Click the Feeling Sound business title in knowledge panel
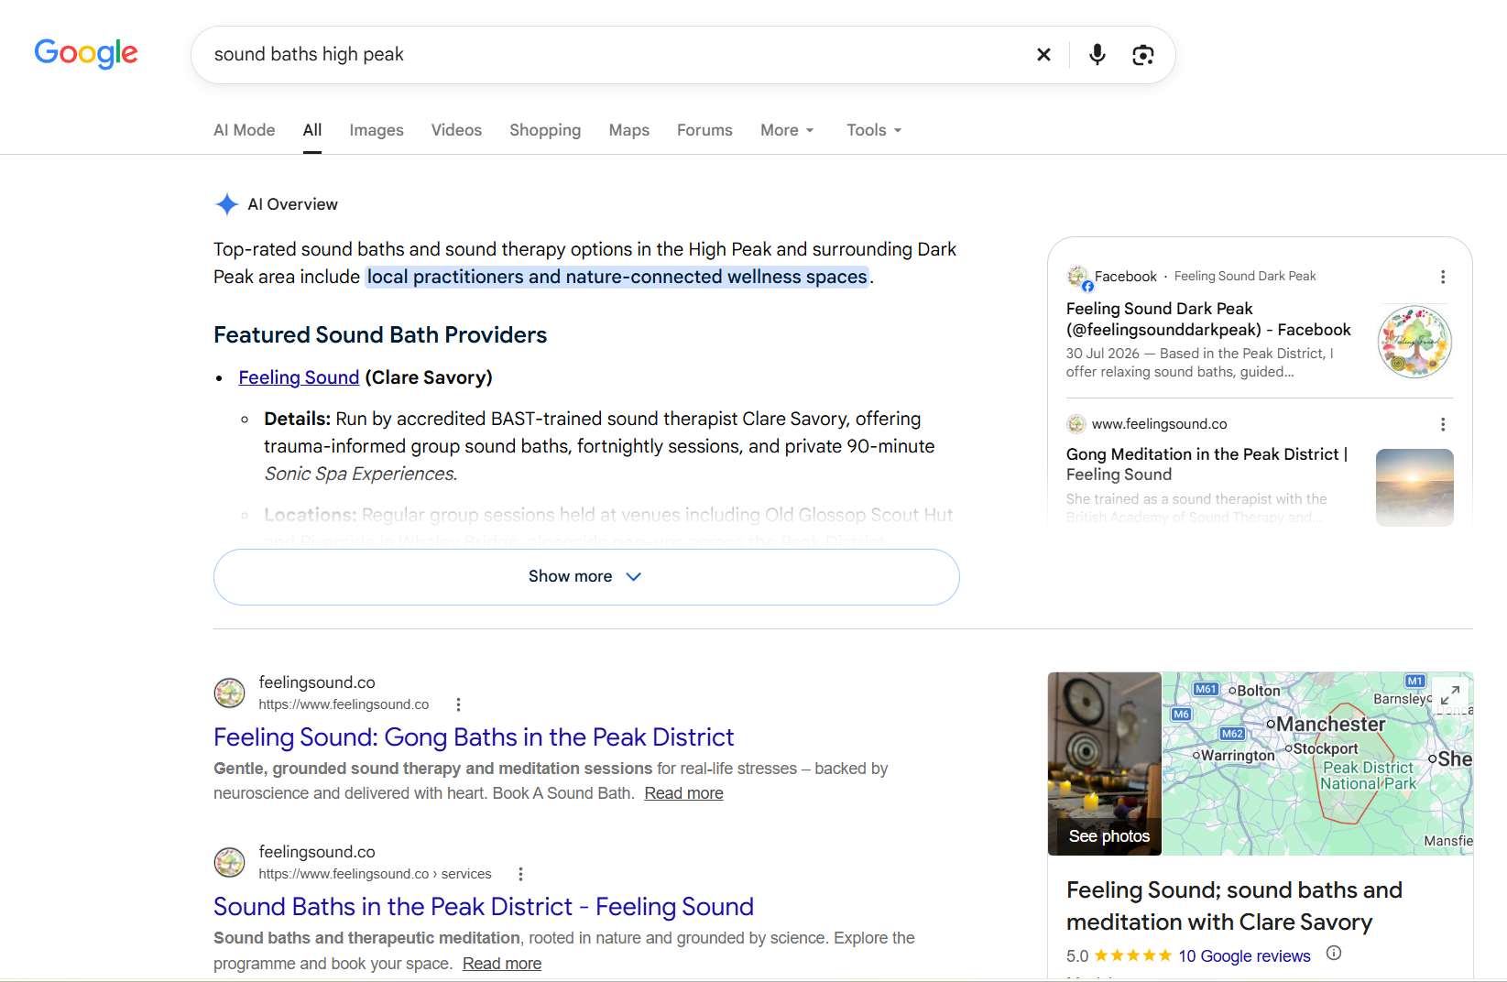Image resolution: width=1507 pixels, height=982 pixels. coord(1234,906)
